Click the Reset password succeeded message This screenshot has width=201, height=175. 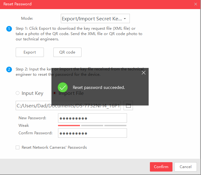[x=99, y=87]
